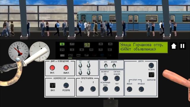The height and width of the screenshot is (107, 190).
Task: Push the ВОЗВРАТ РП button
Action: click(105, 78)
